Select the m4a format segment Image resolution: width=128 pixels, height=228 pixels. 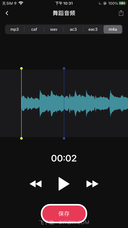113,29
